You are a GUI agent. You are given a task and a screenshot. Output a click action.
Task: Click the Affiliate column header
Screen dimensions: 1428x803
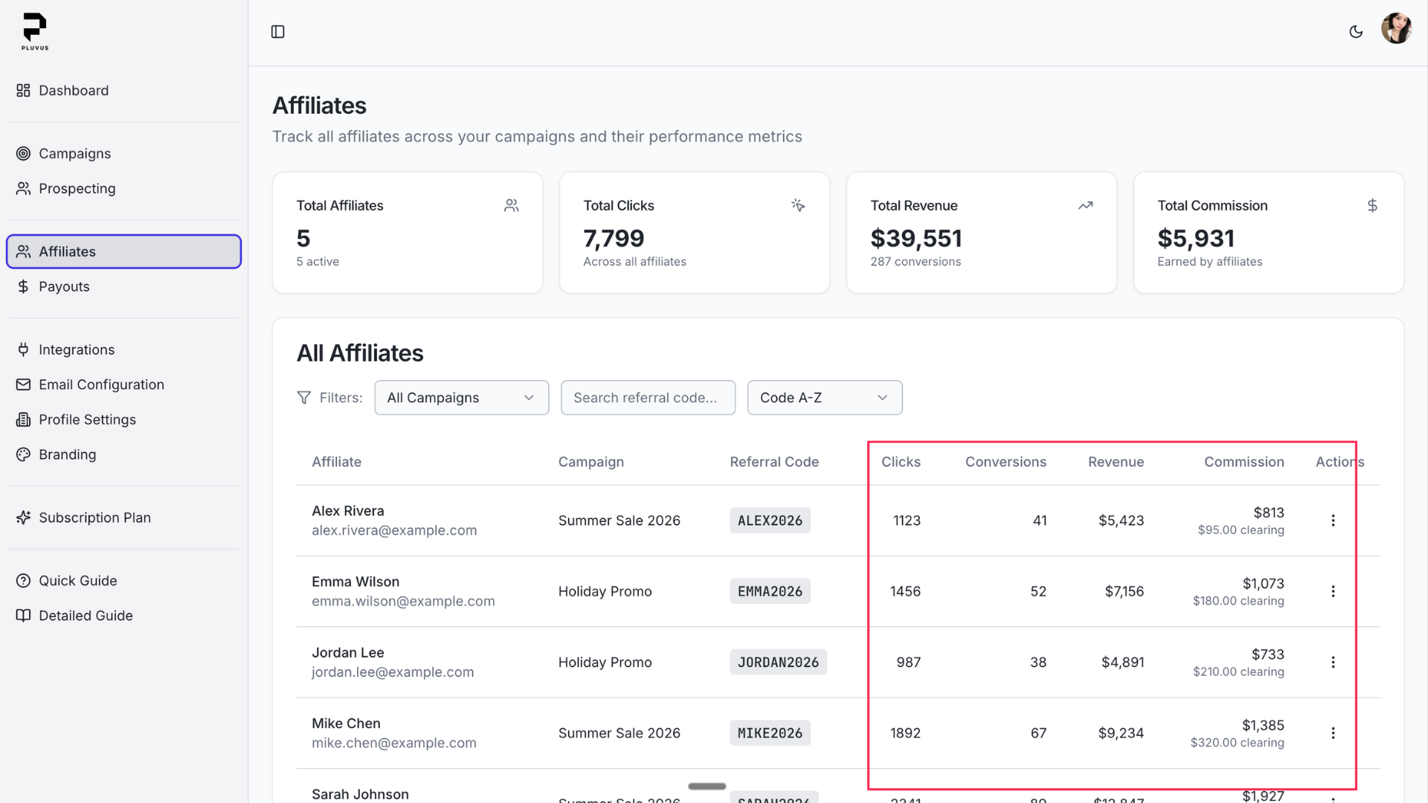337,462
